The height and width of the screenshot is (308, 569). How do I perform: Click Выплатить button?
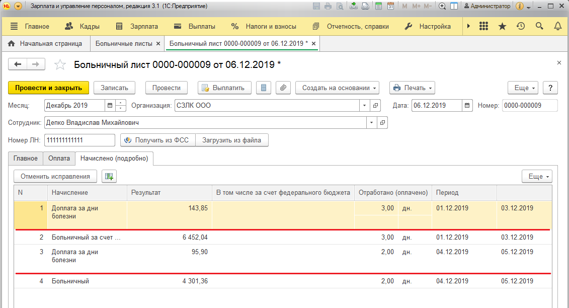click(224, 88)
